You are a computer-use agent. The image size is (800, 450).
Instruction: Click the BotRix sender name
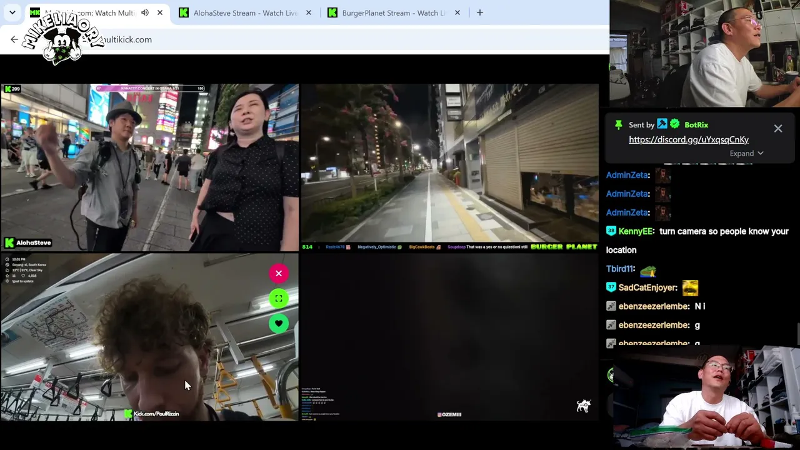click(696, 125)
